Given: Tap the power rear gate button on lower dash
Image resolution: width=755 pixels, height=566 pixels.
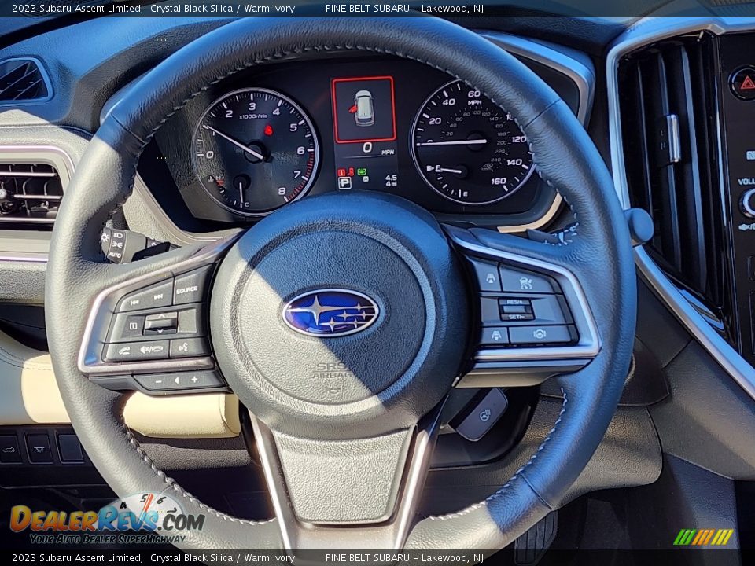Looking at the screenshot, I should tap(10, 450).
